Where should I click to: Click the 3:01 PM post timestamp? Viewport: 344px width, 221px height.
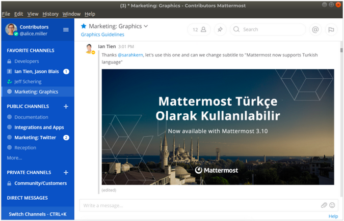coord(126,47)
